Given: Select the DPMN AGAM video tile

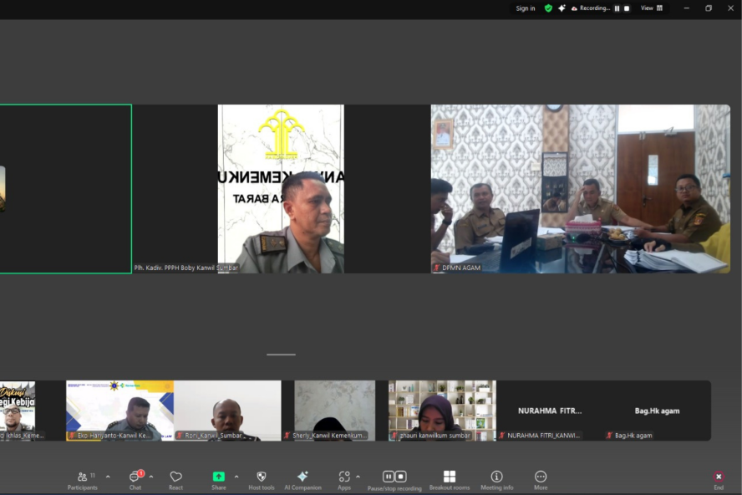Looking at the screenshot, I should tap(580, 188).
